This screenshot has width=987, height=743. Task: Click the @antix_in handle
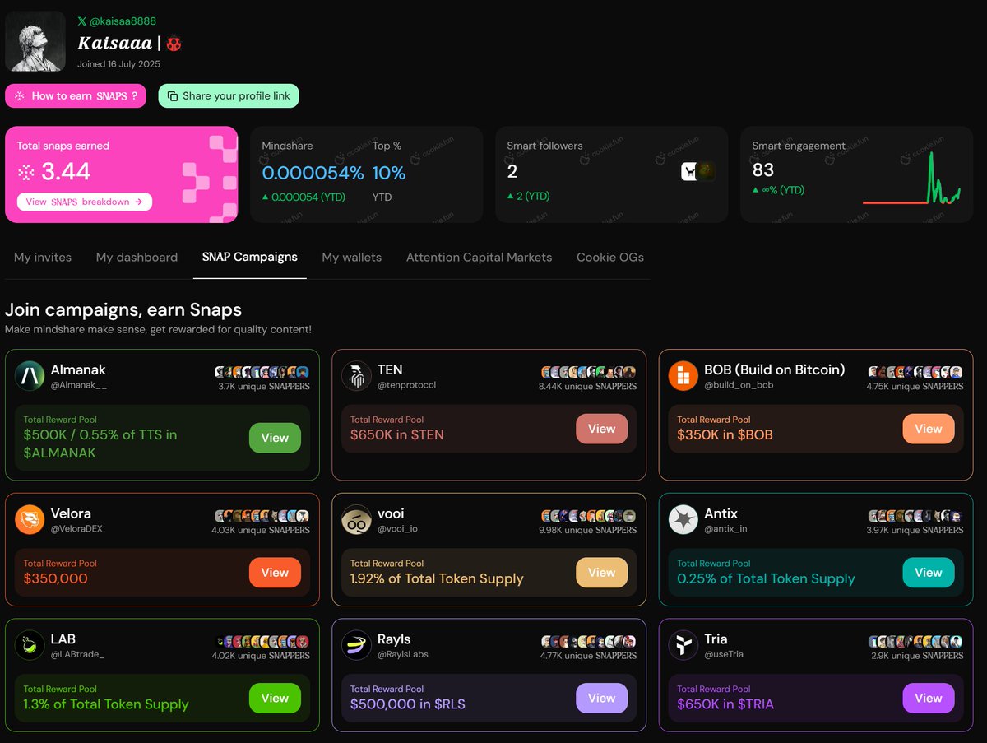726,529
